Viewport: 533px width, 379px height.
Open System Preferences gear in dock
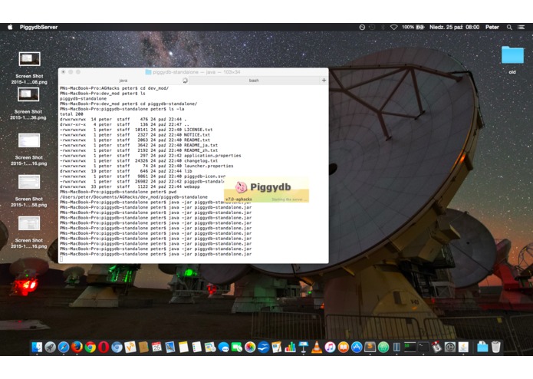point(449,348)
